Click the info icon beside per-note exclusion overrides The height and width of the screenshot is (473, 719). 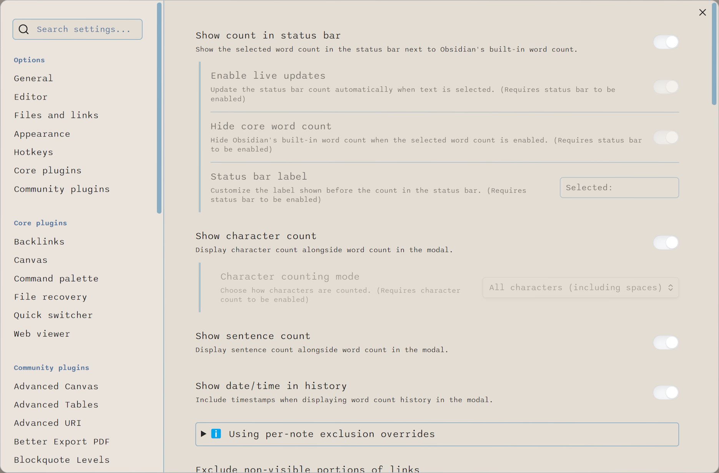point(216,434)
